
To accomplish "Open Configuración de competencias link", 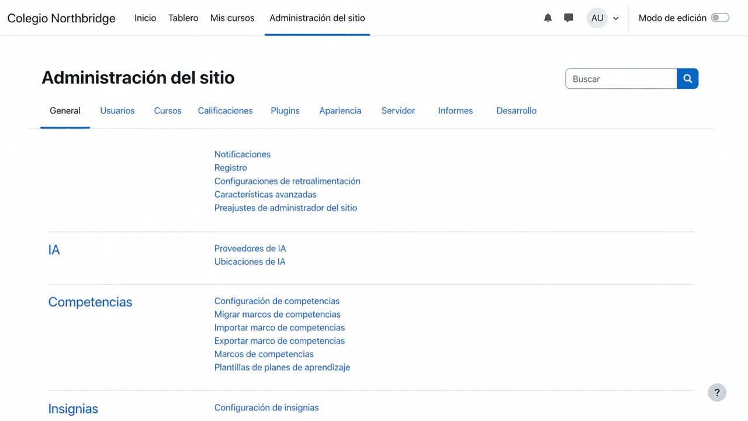I will tap(277, 301).
